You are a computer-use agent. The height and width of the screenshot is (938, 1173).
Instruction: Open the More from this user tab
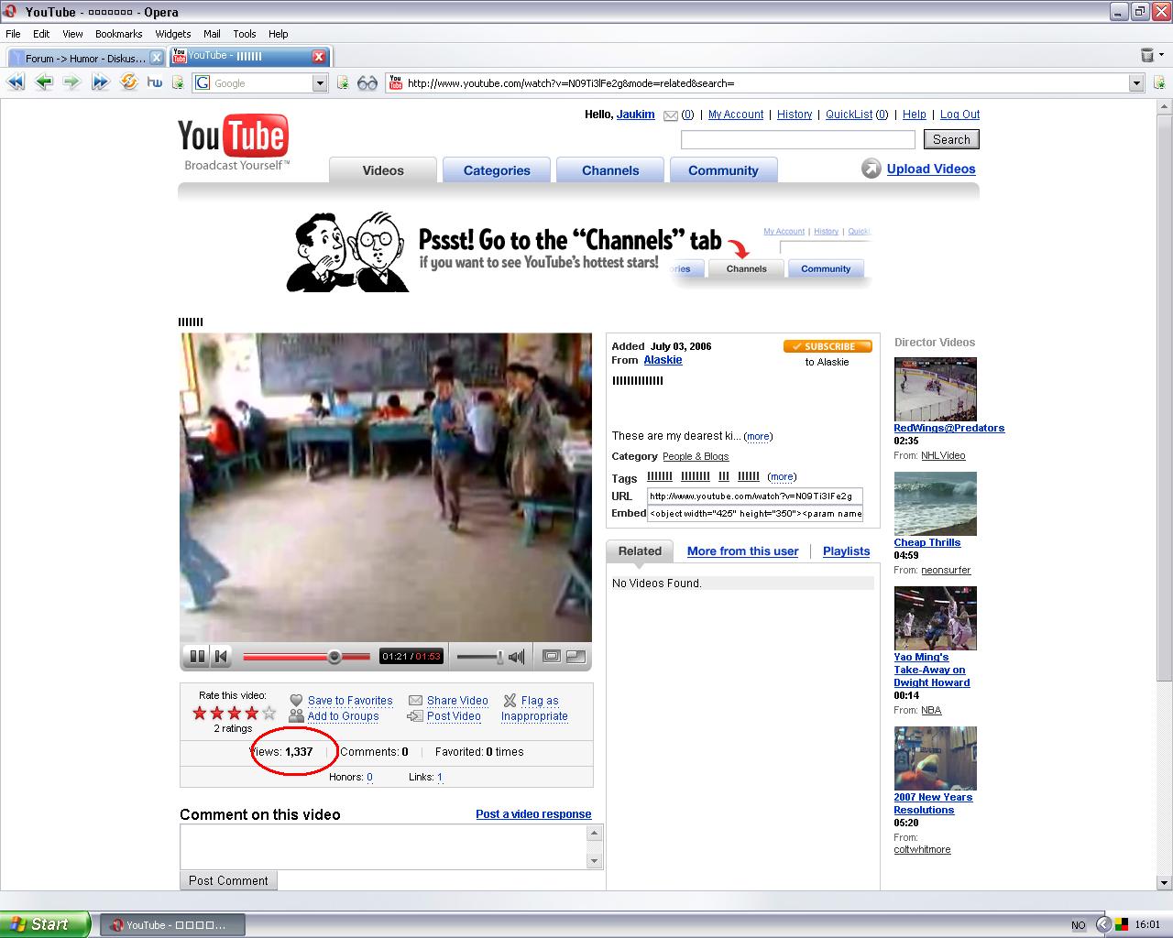[742, 551]
